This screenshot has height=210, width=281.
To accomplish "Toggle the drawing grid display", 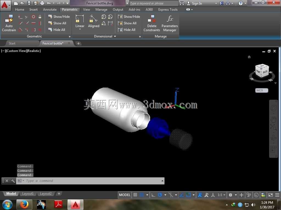I will (135, 195).
